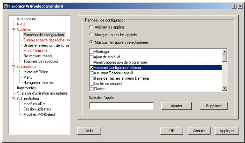Screen dimensions: 245x143
Task: Click the applet list scrollbar thumb
Action: coord(224,58)
